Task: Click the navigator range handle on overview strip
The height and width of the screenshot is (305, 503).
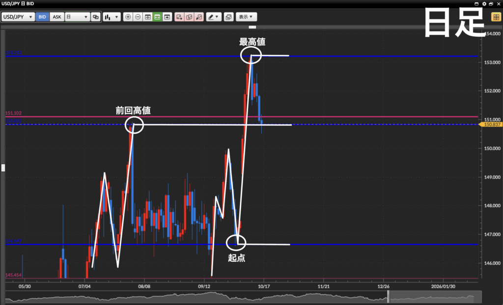Action: (388, 297)
